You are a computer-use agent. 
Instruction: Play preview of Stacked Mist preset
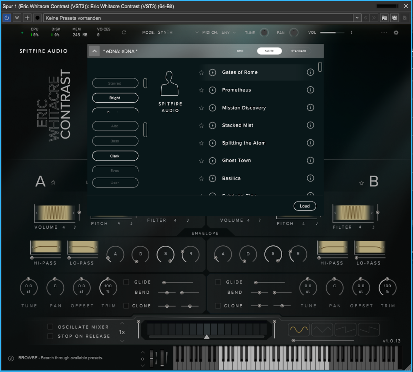213,126
